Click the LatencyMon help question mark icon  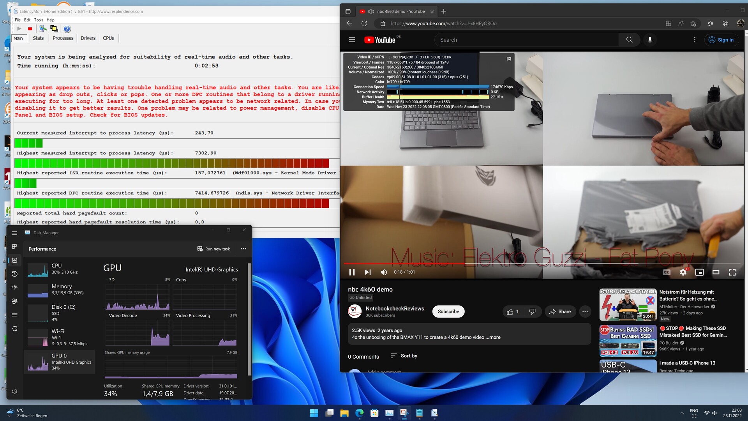(67, 29)
